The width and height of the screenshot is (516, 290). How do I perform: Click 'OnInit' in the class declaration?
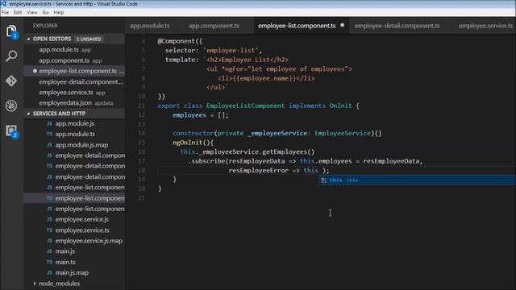340,106
